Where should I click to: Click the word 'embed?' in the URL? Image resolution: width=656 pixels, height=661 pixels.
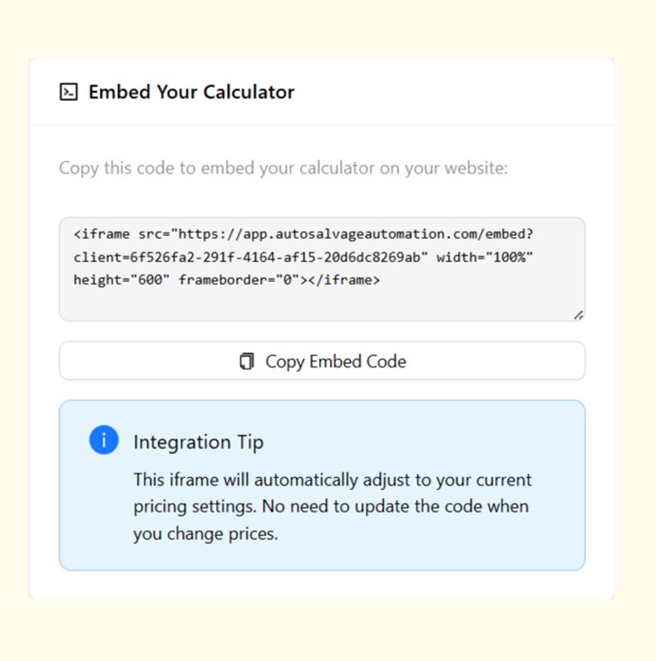tap(509, 234)
